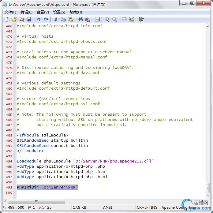213x213 pixels.
Task: Click CR+LF line ending status entry
Action: point(142,207)
